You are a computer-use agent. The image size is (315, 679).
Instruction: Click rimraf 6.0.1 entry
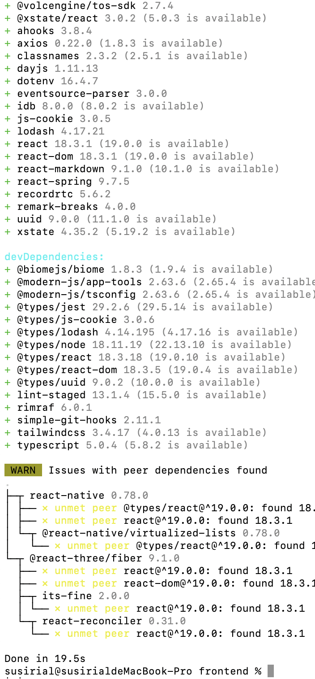click(x=48, y=408)
